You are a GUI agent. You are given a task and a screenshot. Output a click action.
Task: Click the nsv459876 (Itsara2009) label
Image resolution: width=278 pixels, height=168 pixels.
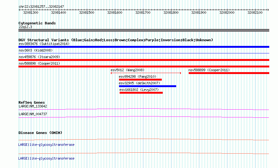39,57
